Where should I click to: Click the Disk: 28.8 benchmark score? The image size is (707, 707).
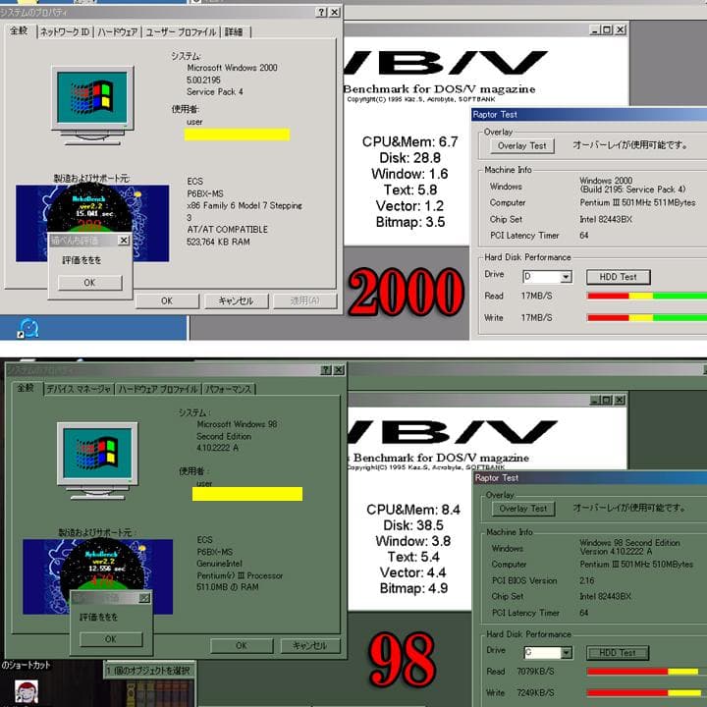[409, 158]
